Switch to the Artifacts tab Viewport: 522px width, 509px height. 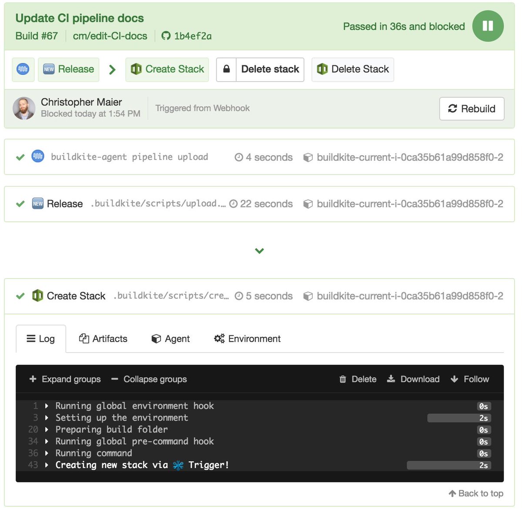point(103,339)
